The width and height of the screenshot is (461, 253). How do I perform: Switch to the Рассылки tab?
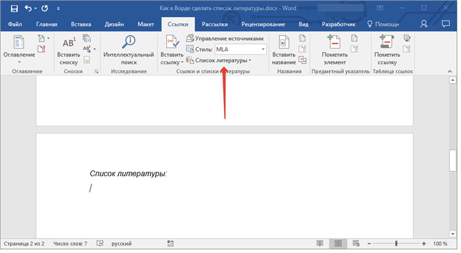[215, 24]
